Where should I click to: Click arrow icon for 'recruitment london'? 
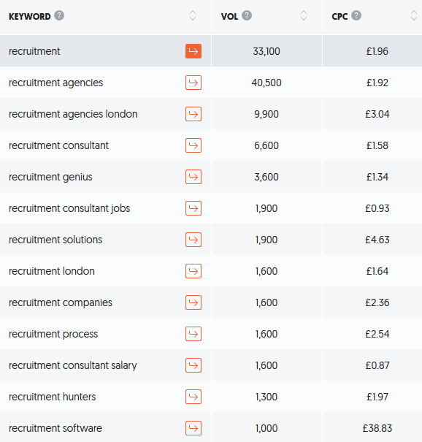pos(193,271)
